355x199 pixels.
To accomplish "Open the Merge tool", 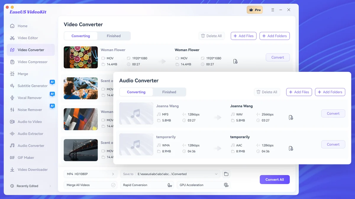I will (x=23, y=74).
